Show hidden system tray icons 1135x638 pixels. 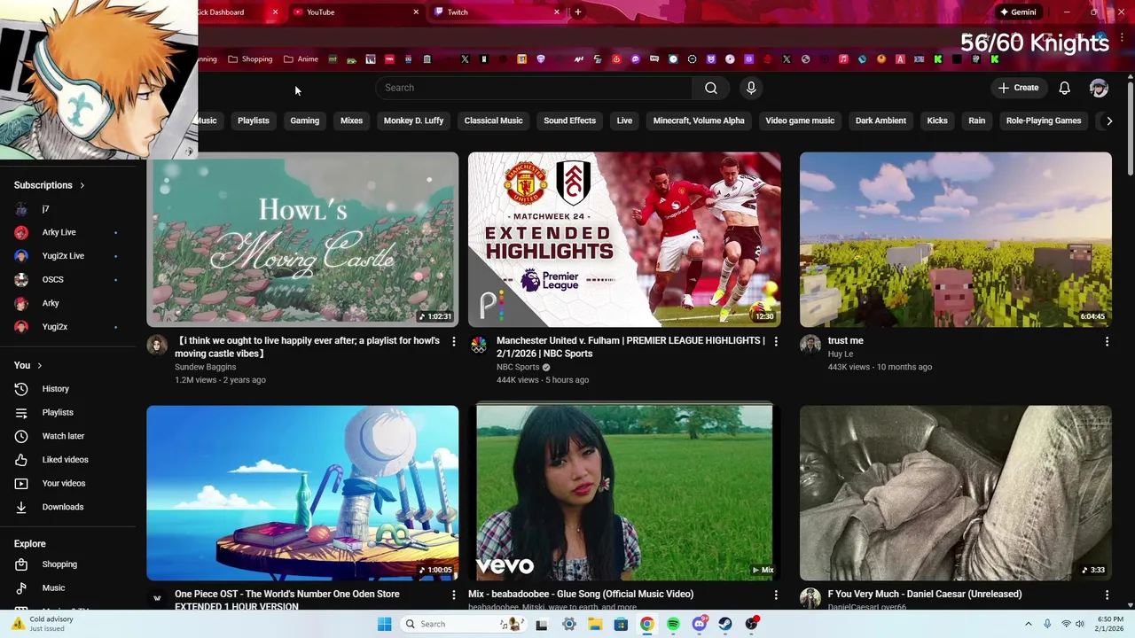(x=1028, y=624)
